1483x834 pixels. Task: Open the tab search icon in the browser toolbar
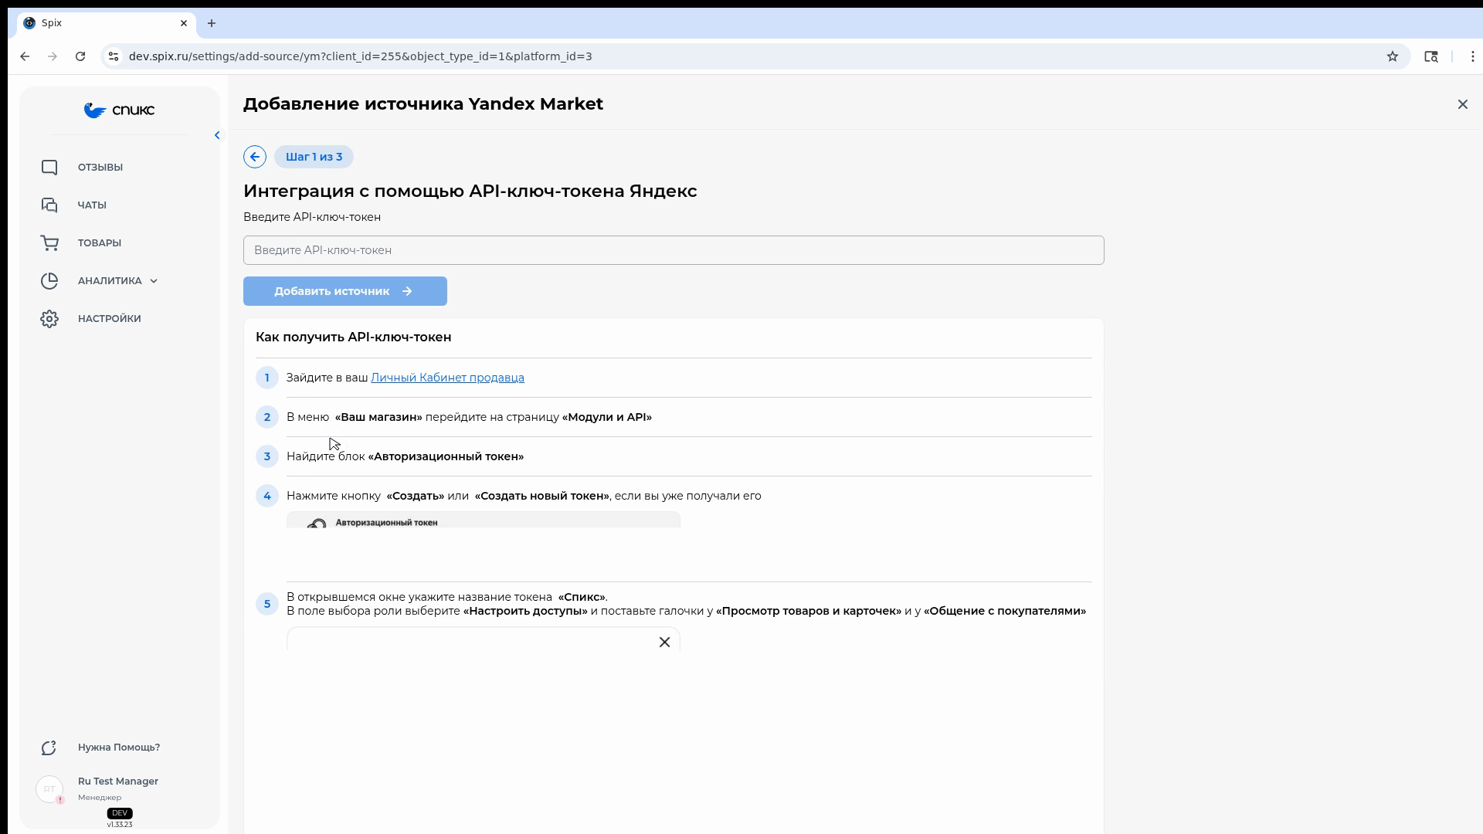(x=1431, y=56)
